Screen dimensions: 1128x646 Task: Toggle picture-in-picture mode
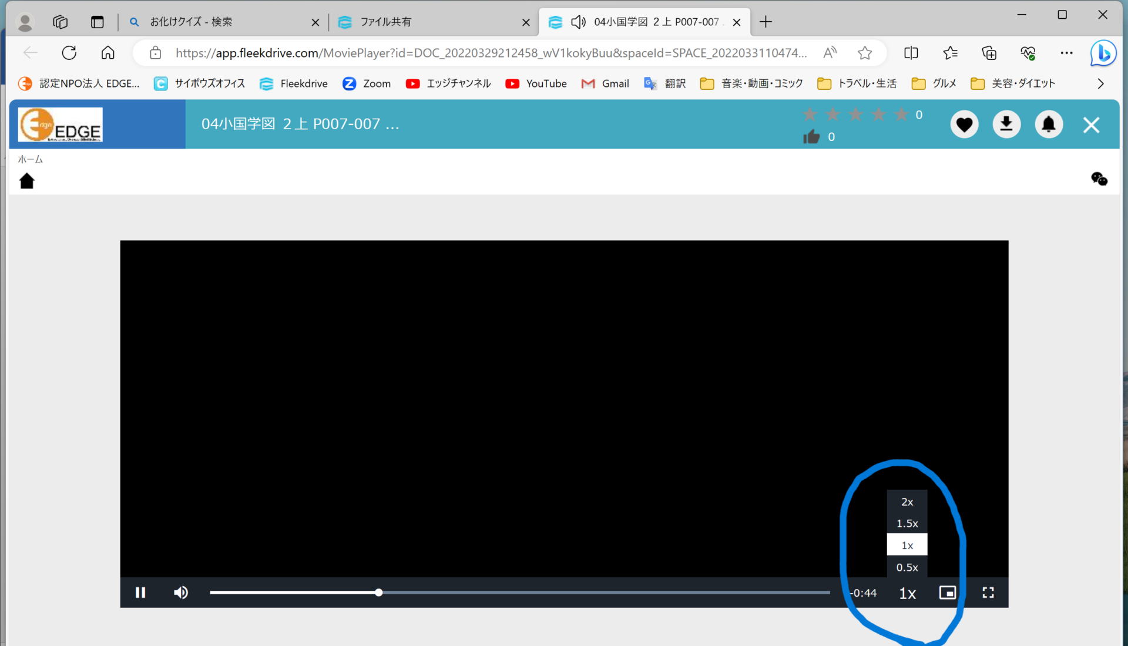947,593
